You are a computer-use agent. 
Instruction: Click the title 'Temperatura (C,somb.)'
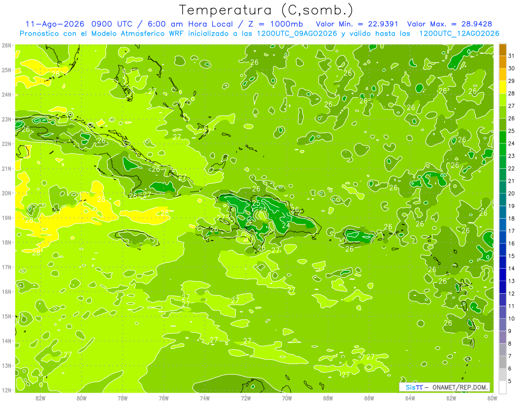pyautogui.click(x=266, y=10)
